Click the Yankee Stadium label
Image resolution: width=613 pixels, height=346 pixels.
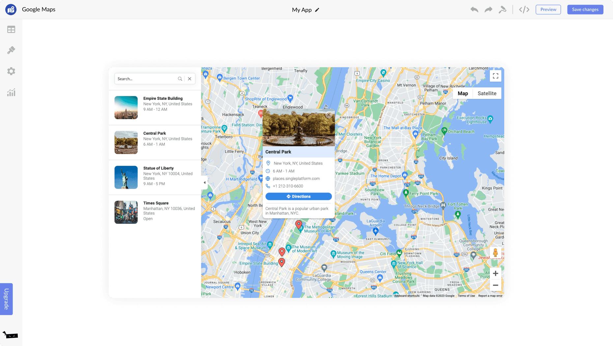click(350, 174)
